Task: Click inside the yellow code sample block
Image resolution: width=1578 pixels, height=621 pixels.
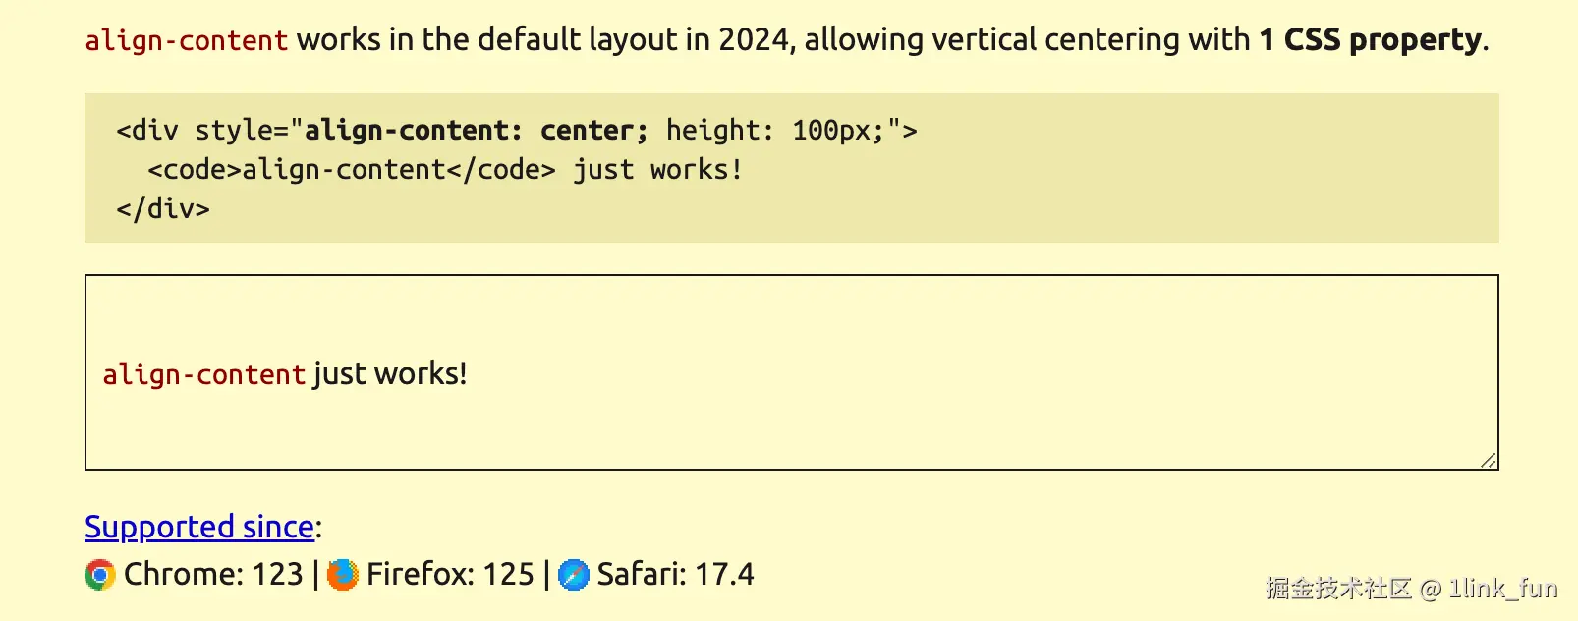Action: (792, 168)
